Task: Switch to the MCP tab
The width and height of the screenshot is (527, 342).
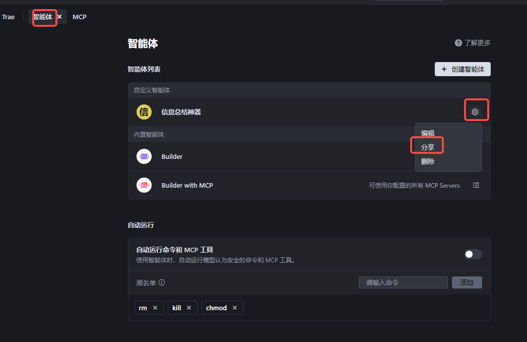Action: [79, 17]
